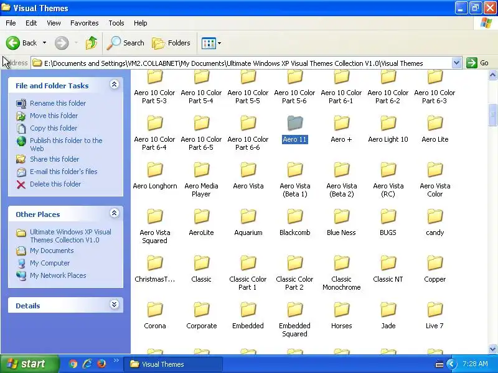The image size is (498, 373).
Task: Select the Aero + folder
Action: click(341, 130)
